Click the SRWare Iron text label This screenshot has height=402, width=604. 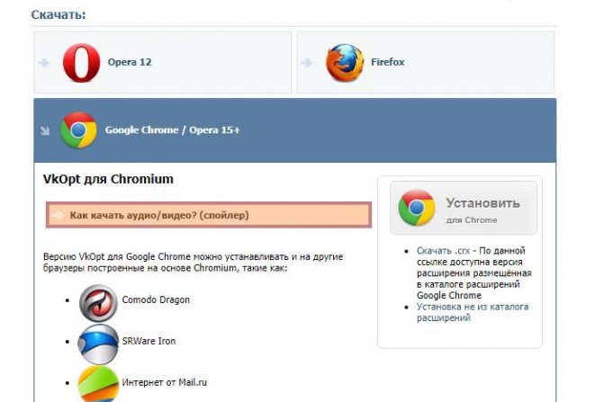tap(149, 341)
